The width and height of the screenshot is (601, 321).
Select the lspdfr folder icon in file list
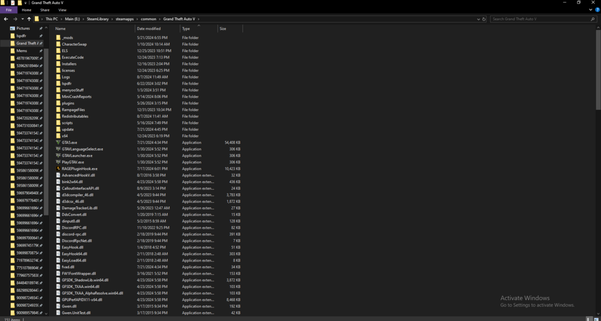coord(58,83)
